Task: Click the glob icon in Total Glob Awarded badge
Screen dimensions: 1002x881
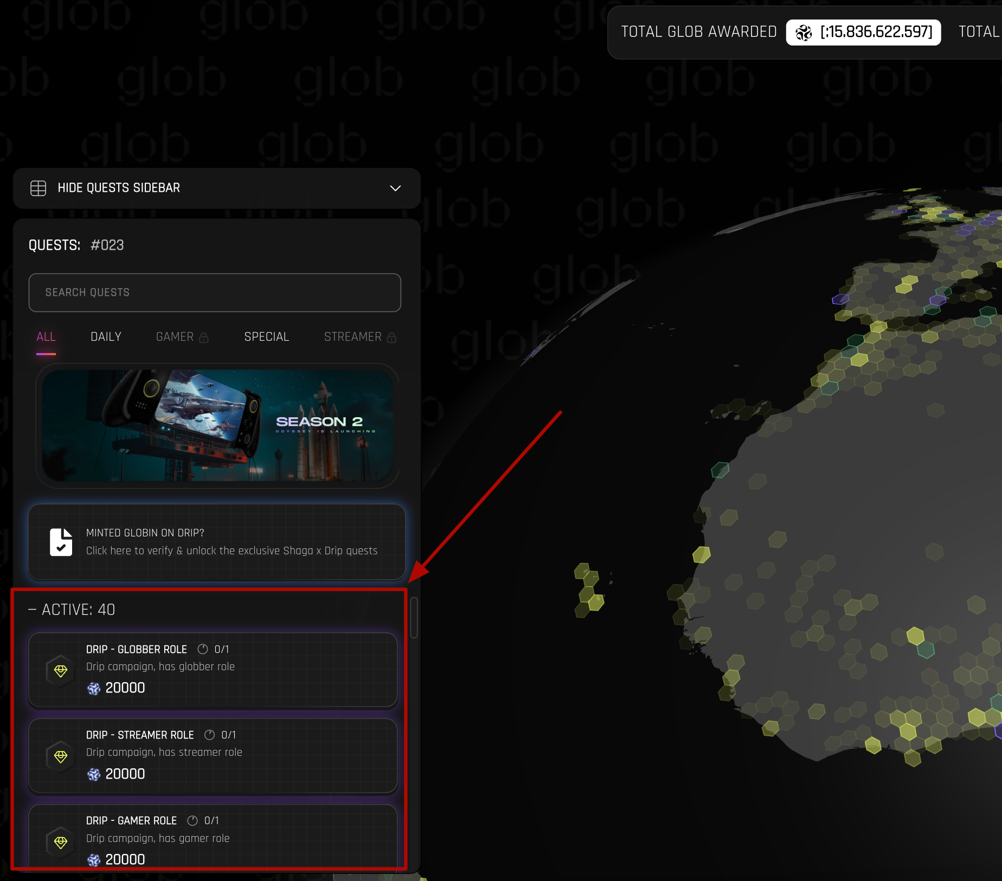Action: [x=804, y=33]
